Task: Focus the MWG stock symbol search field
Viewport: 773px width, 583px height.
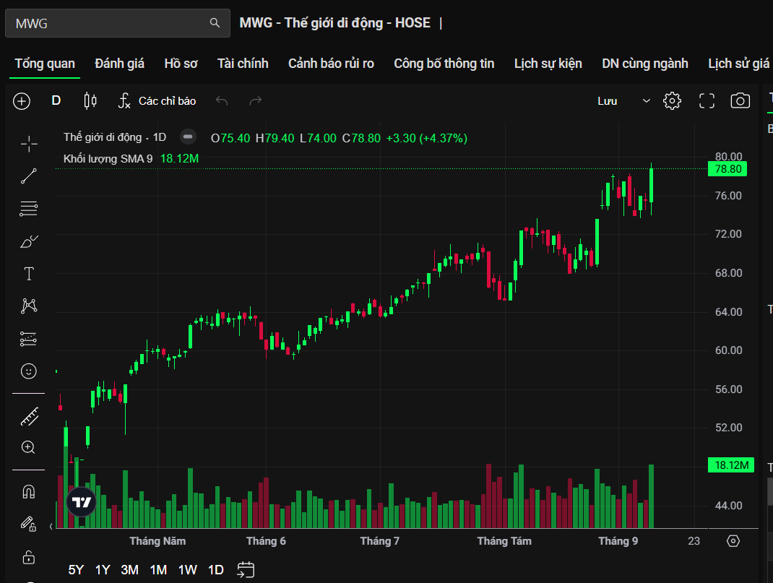Action: tap(117, 23)
